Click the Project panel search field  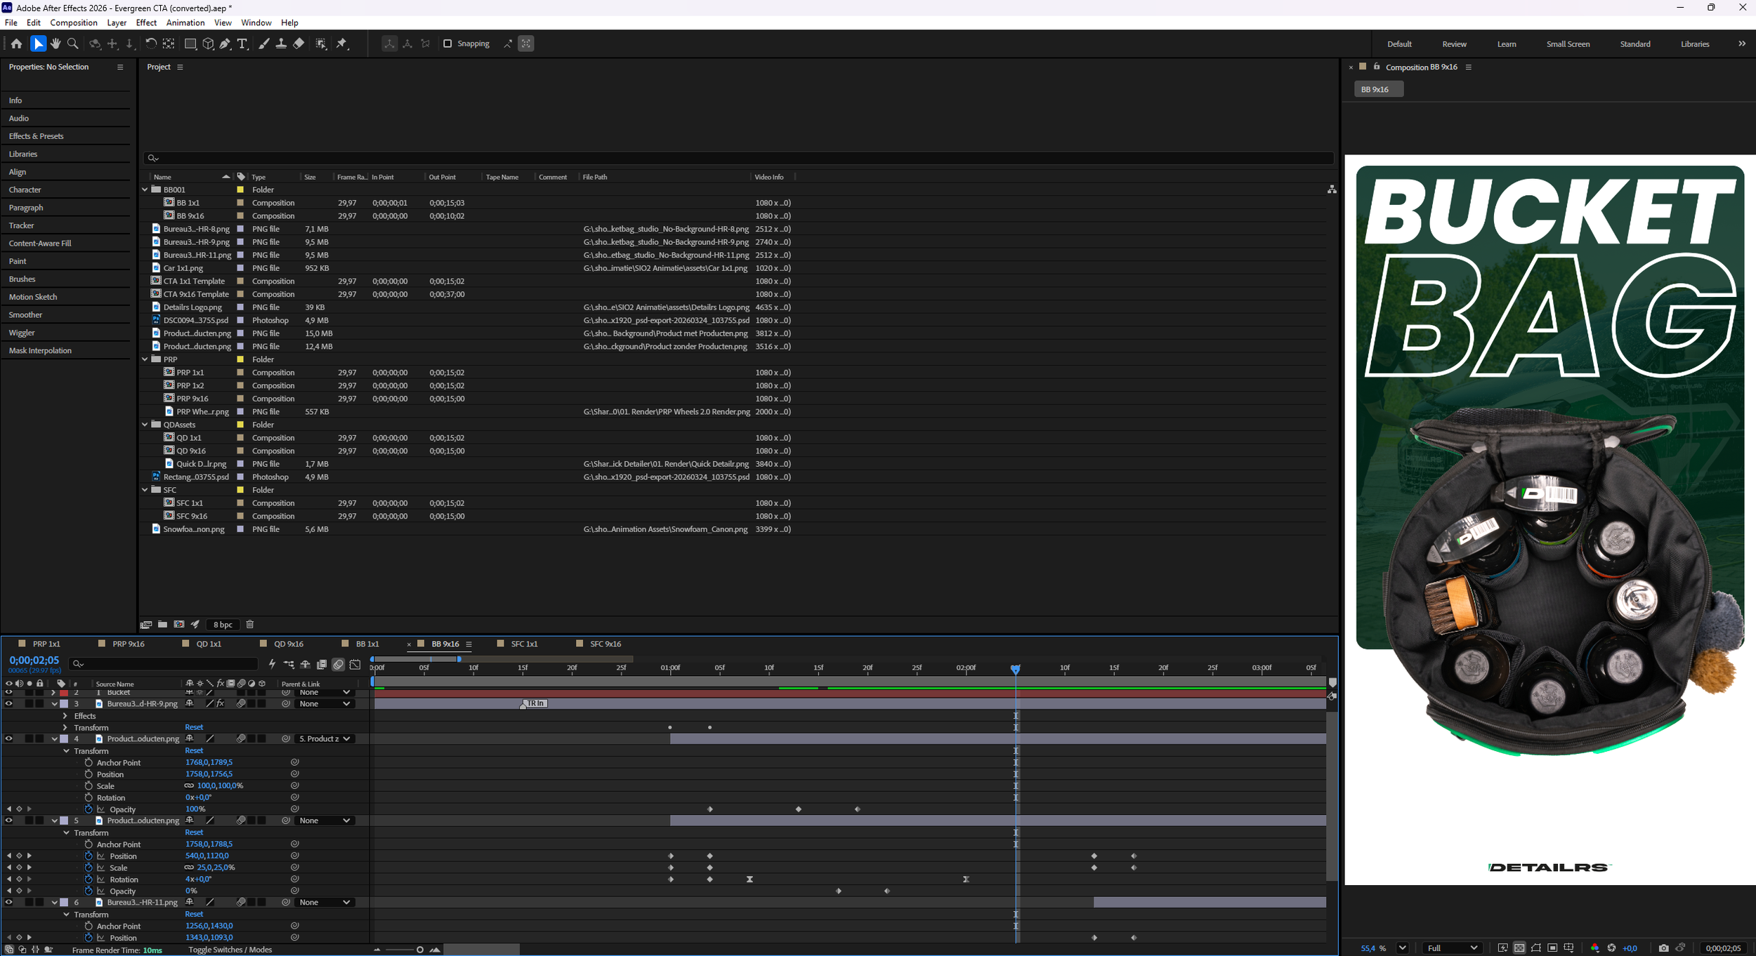coord(738,158)
